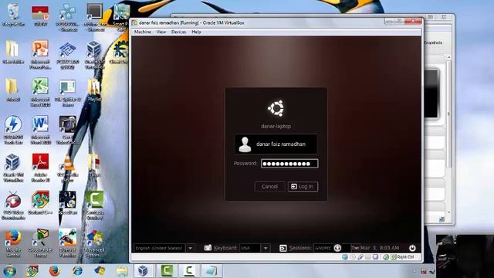Click the VirtualBox status bar display icon
This screenshot has height=278, width=494.
pos(375,257)
